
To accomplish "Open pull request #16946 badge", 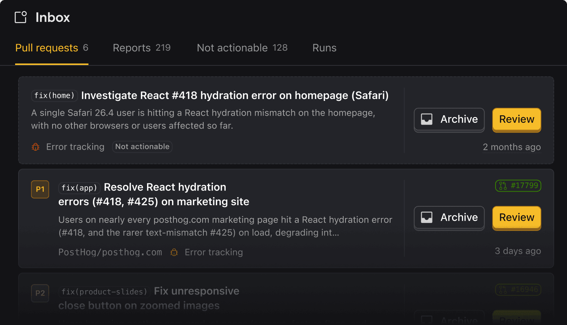I will [518, 289].
